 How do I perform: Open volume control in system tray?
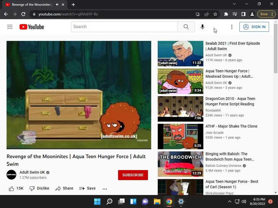point(244,201)
